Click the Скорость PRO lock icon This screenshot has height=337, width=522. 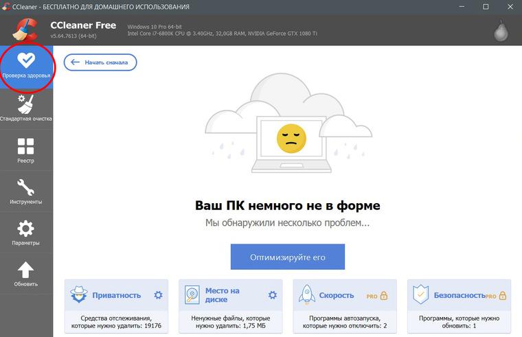point(384,295)
